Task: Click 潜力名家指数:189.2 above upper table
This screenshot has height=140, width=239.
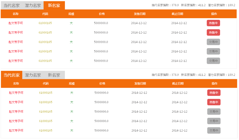Action: [x=222, y=5]
